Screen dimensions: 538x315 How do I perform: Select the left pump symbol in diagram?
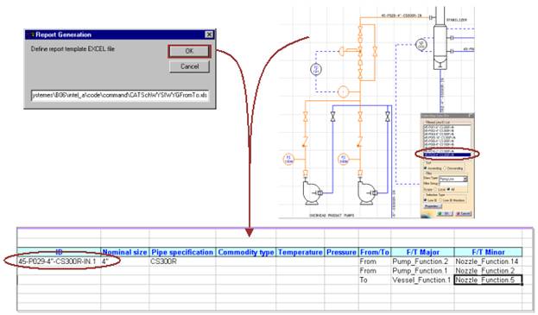click(313, 193)
